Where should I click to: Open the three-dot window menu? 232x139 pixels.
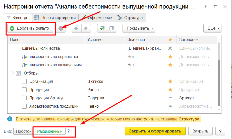pos(206,7)
